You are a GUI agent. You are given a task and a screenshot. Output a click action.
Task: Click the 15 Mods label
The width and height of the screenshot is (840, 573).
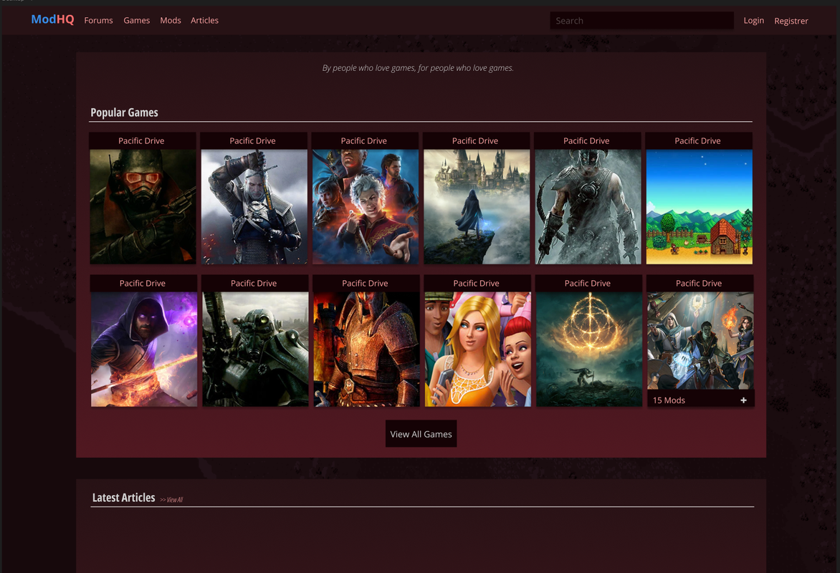[669, 400]
